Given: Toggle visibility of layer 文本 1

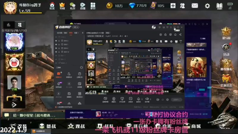Looking at the screenshot, I should pos(56,44).
